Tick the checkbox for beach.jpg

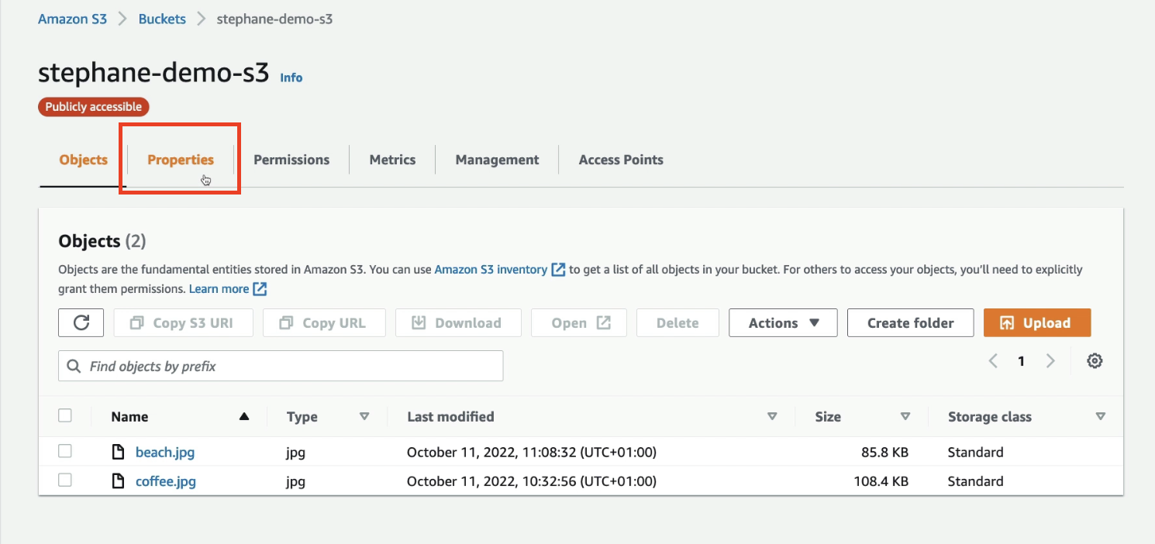pyautogui.click(x=65, y=451)
